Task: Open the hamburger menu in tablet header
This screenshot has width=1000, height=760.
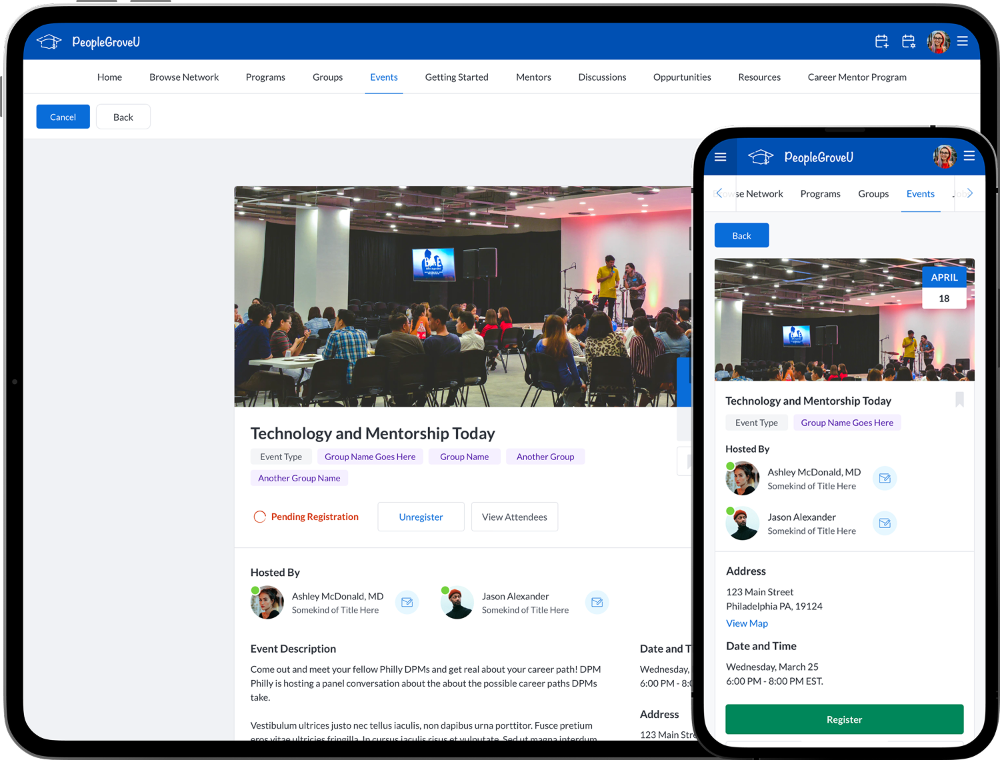Action: [962, 41]
